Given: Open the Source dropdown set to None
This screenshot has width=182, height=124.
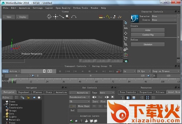Looking at the screenshot, I should click(164, 20).
